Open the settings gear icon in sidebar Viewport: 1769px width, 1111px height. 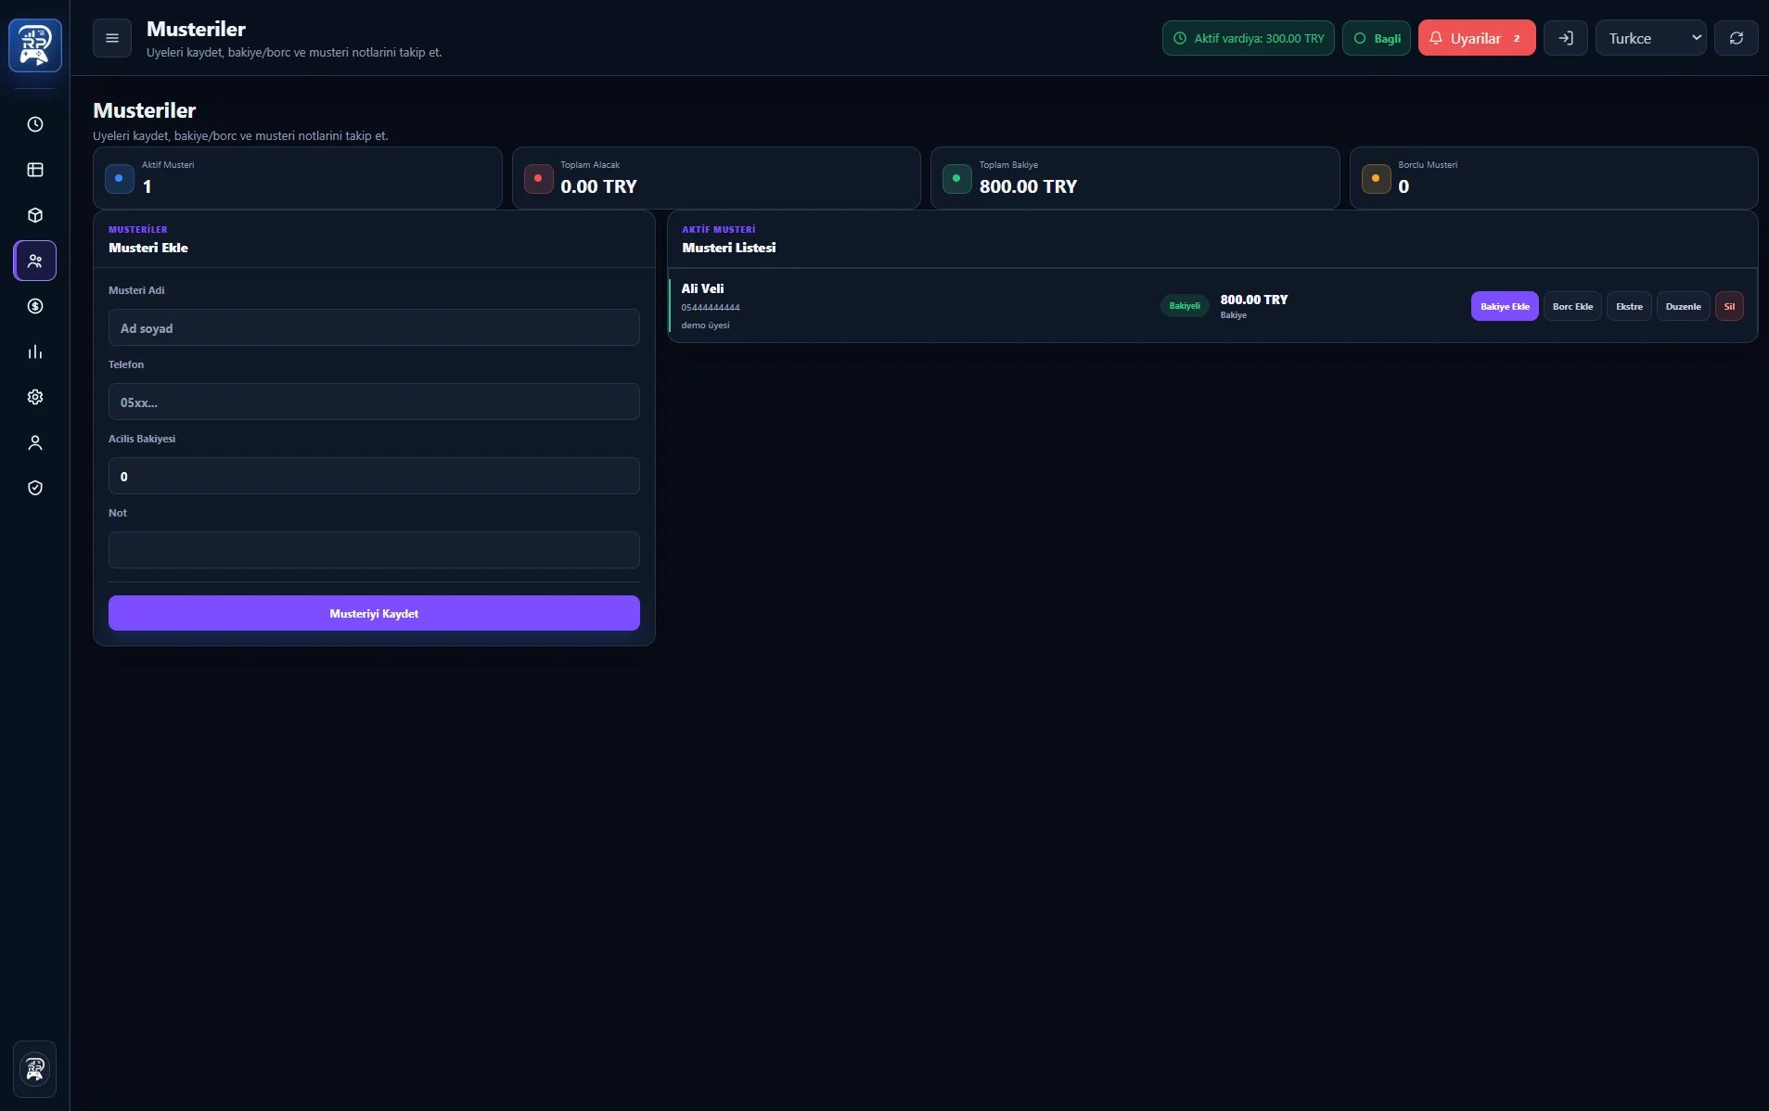(x=35, y=397)
